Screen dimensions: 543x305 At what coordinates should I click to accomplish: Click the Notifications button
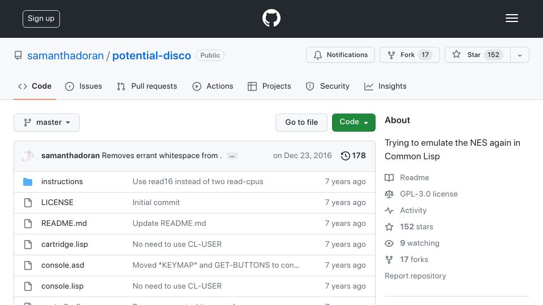point(341,55)
